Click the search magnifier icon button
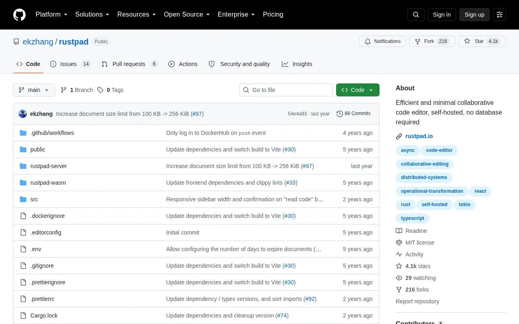 (416, 15)
